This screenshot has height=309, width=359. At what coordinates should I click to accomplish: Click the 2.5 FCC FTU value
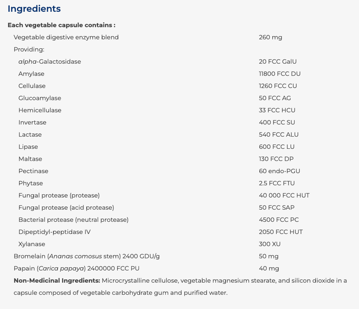point(277,183)
